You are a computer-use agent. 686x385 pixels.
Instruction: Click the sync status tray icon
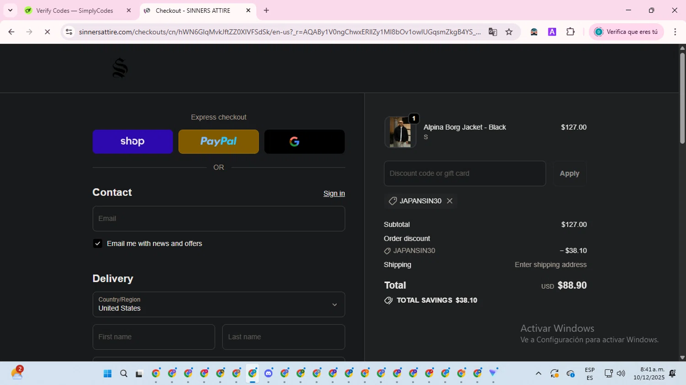point(554,374)
